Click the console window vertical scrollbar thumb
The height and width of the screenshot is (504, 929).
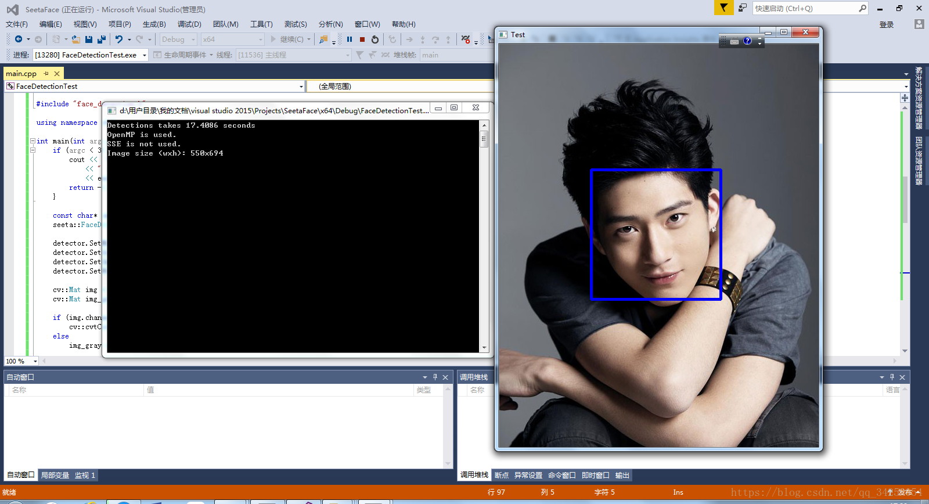484,139
